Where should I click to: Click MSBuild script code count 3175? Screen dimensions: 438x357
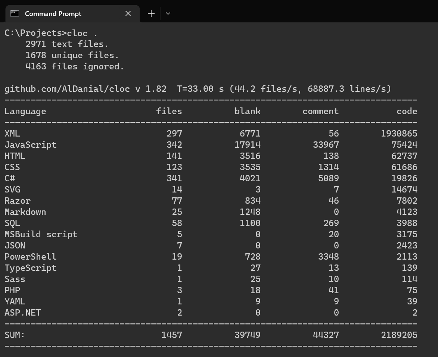407,234
